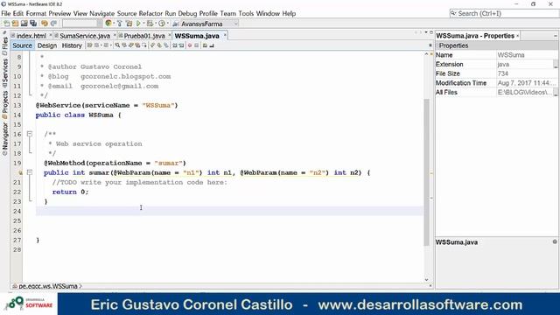Click the Chrome browser selection icon

point(108,24)
